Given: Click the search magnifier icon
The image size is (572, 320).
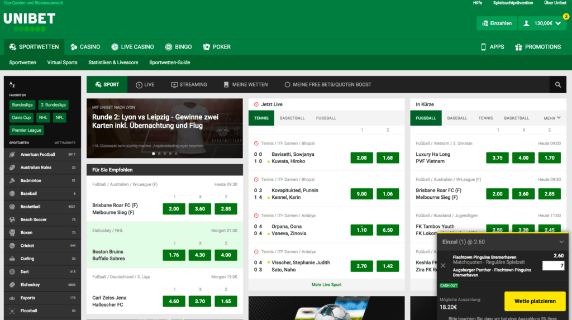Looking at the screenshot, I should pos(558,85).
